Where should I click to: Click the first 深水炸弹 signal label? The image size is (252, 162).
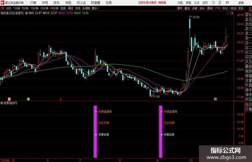104,123
